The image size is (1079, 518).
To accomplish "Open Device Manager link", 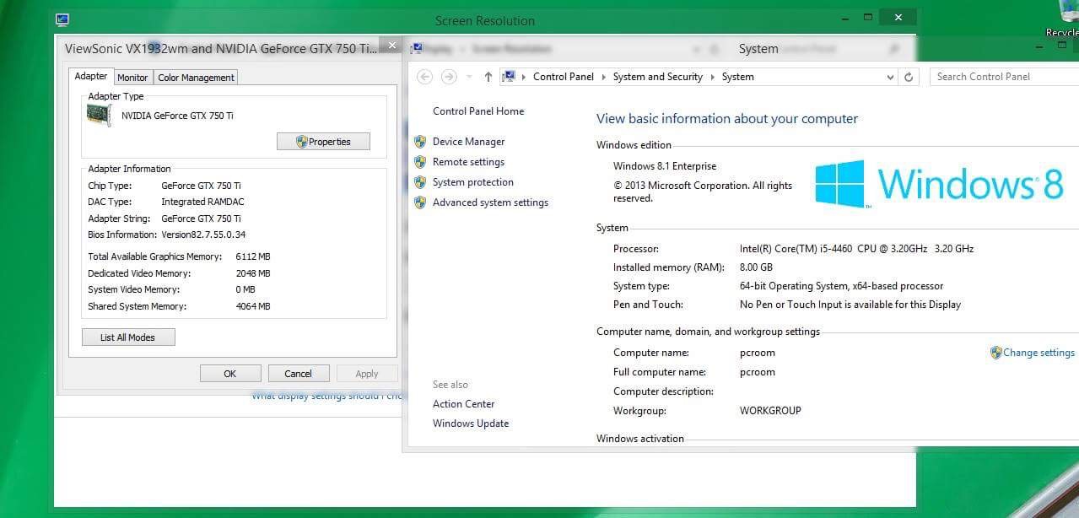I will pos(468,142).
